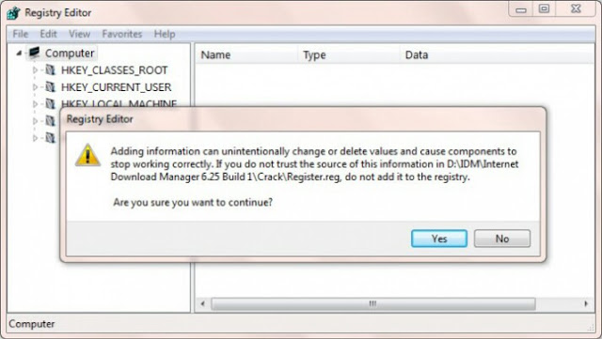Collapse the Computer tree node
This screenshot has height=339, width=602.
(19, 53)
